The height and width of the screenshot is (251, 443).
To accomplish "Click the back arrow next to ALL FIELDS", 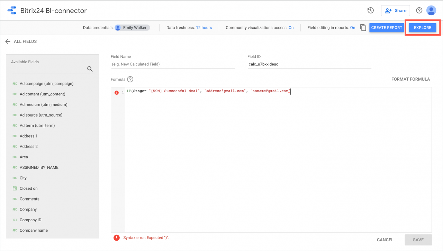I will 8,41.
